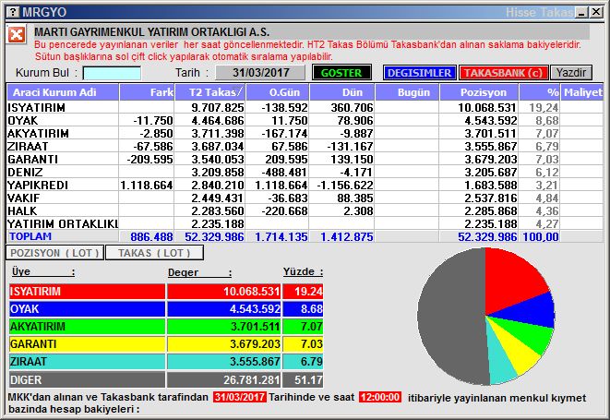Click the gray pie chart slice

pos(451,318)
